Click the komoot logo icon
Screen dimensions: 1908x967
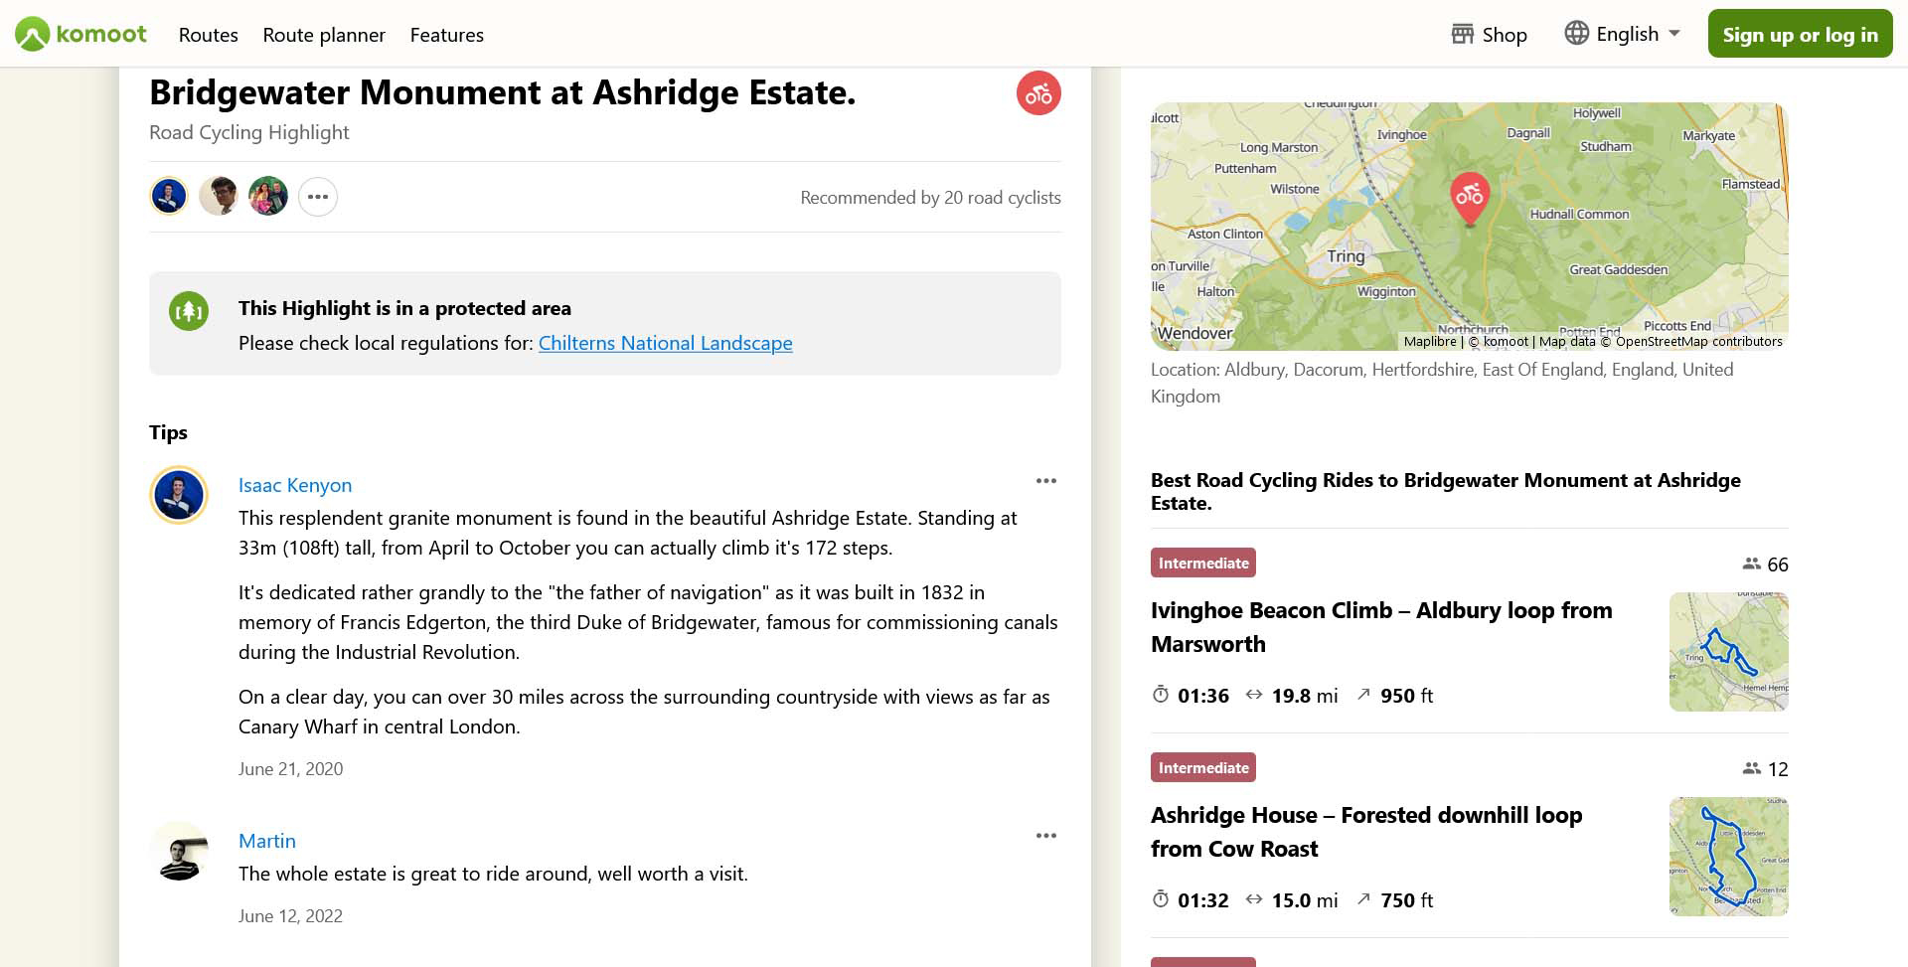(33, 35)
